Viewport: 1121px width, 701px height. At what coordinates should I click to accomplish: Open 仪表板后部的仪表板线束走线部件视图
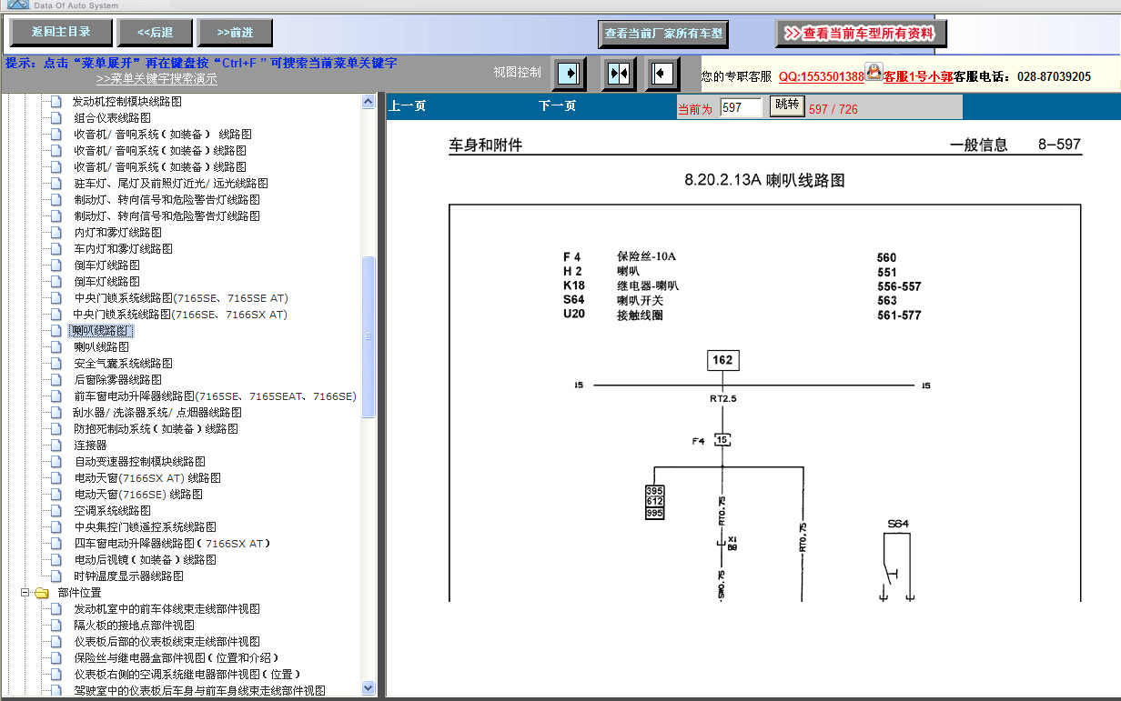tap(167, 642)
